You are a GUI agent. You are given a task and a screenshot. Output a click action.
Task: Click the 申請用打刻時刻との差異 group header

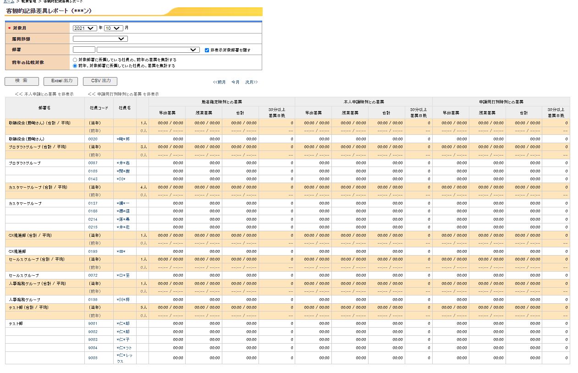[x=501, y=102]
